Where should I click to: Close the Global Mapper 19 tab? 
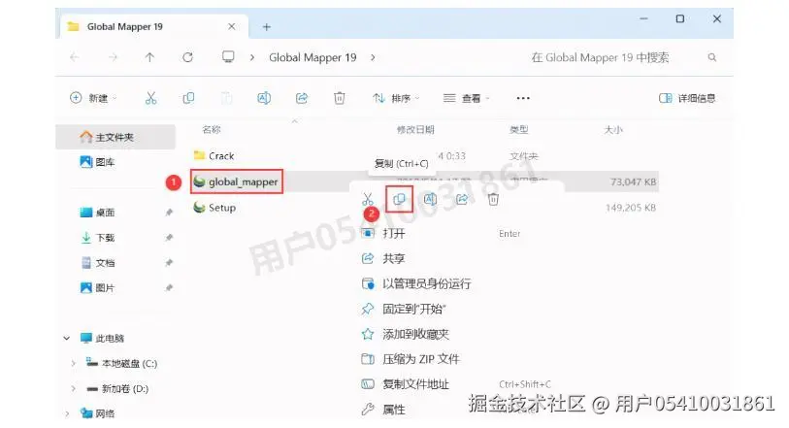232,26
